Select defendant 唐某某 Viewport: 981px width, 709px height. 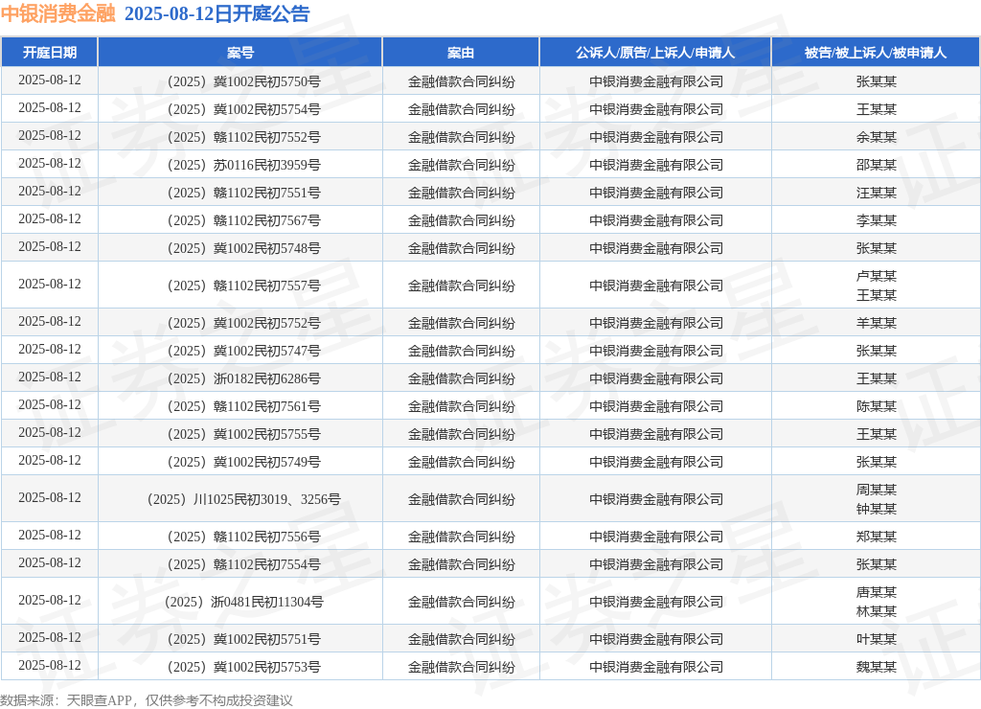876,592
